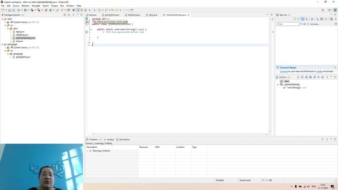Click the Connect link under Connect Mylyn
The width and height of the screenshot is (338, 190).
pyautogui.click(x=284, y=71)
